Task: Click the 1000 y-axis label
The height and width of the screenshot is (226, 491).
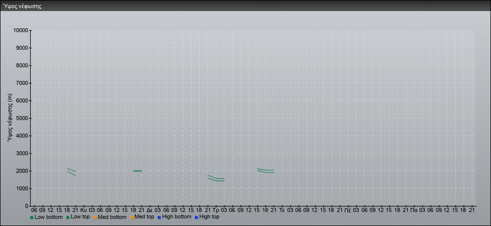Action: [x=22, y=188]
